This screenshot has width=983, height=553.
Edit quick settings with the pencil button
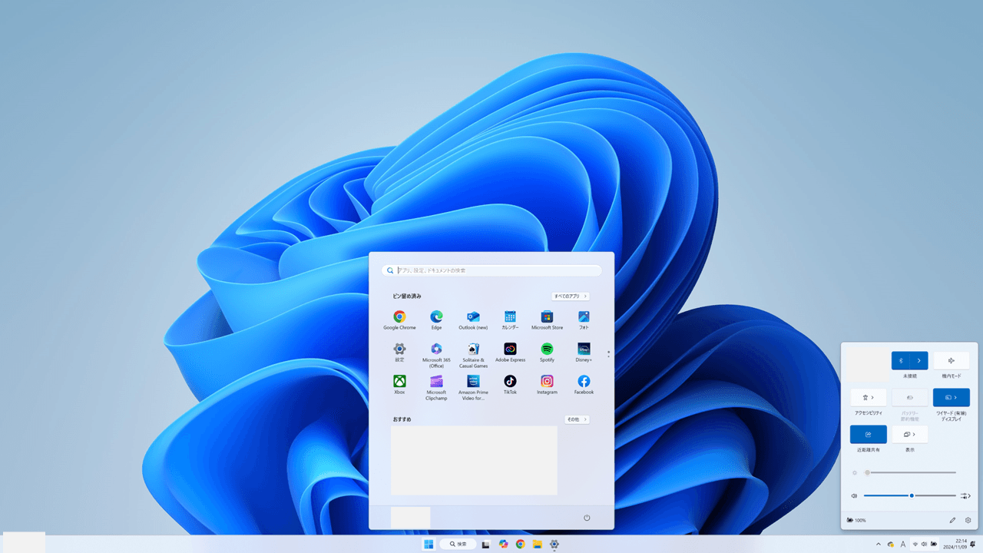click(952, 521)
